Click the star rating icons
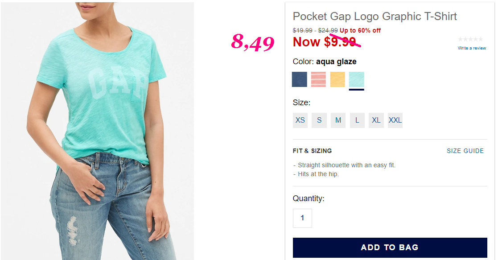The width and height of the screenshot is (498, 260). point(470,39)
